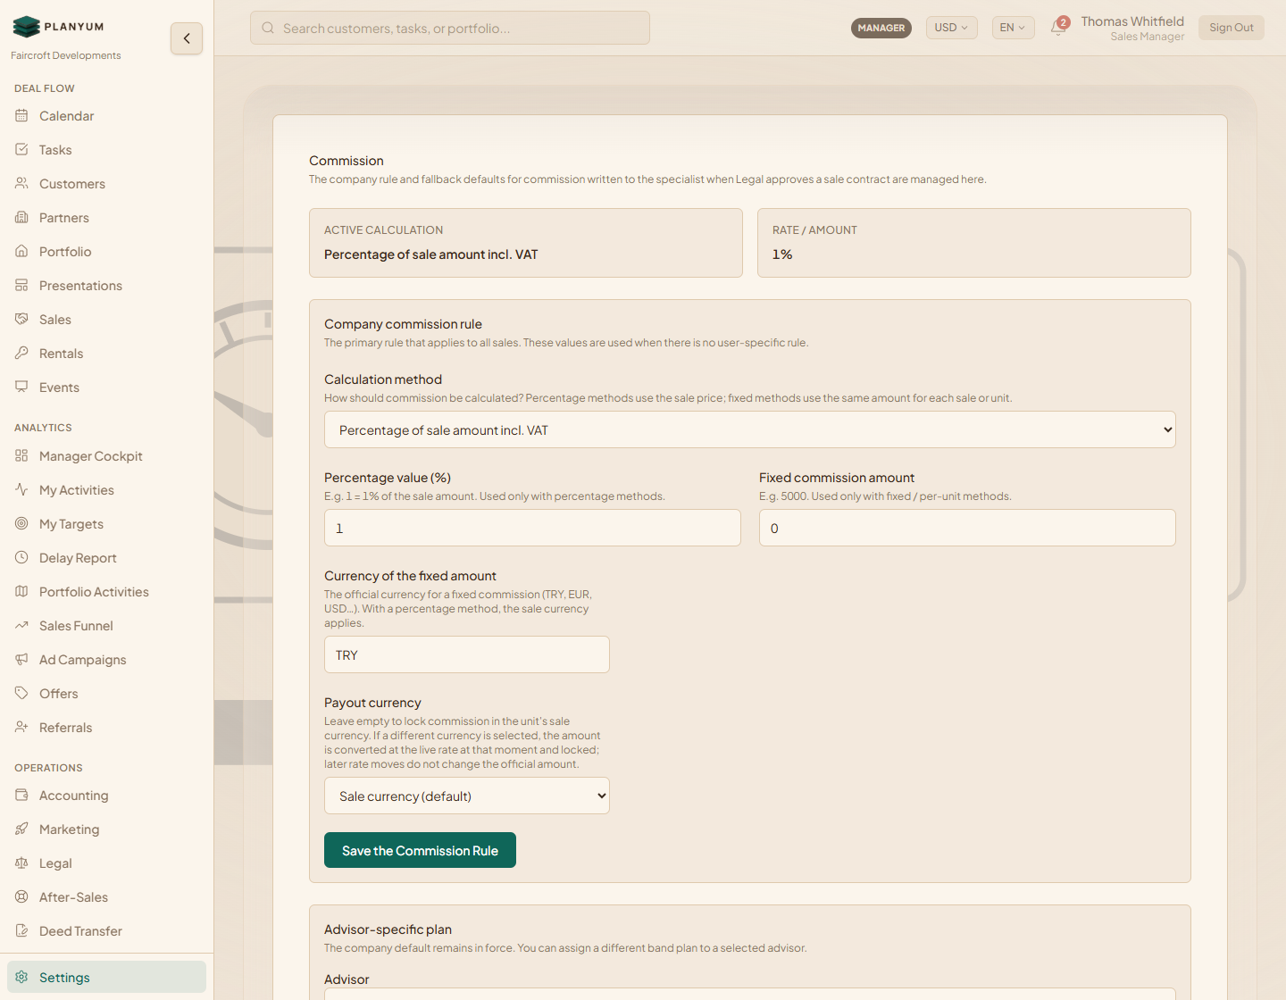The image size is (1286, 1000).
Task: Go to Customers in the sidebar
Action: click(x=106, y=184)
